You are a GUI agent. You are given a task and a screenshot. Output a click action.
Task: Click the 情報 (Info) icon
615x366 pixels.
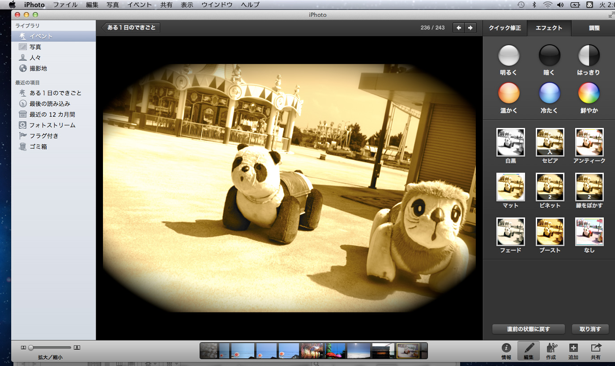pos(506,348)
